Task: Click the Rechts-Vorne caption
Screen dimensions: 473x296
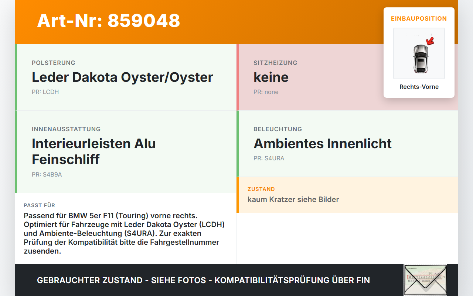Action: point(419,87)
